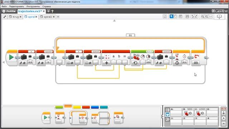Open brick info tab in hardware page
Screen dimensions: 229x129
coord(167,110)
